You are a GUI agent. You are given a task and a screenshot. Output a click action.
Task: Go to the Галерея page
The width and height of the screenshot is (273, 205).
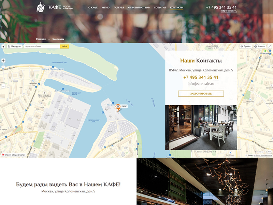pyautogui.click(x=119, y=8)
